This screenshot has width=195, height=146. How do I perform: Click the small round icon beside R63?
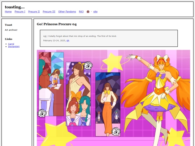(x=88, y=12)
